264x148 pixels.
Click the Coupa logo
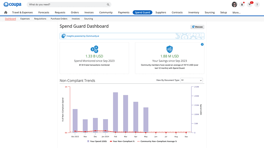click(x=12, y=4)
